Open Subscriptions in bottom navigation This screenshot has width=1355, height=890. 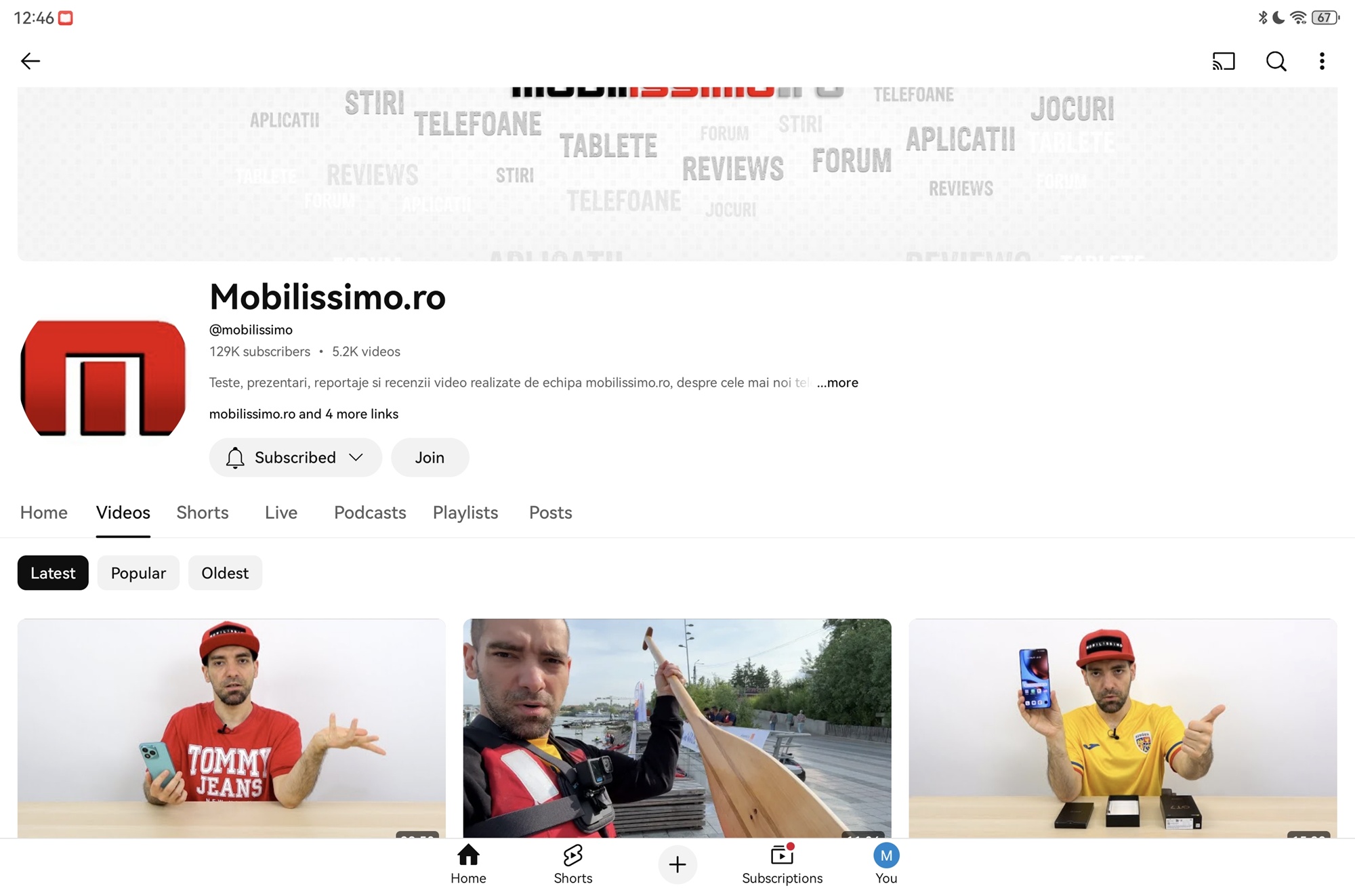click(x=782, y=864)
